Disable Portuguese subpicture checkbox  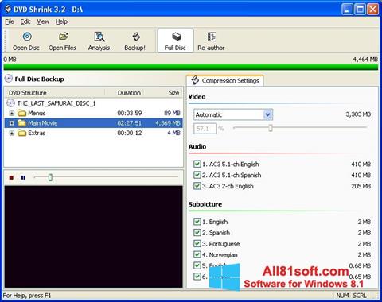point(197,243)
